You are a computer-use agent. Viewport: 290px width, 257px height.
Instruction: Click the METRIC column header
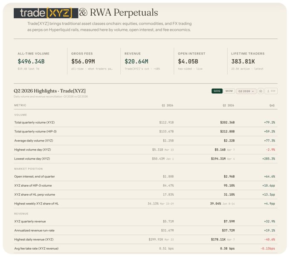click(x=20, y=105)
